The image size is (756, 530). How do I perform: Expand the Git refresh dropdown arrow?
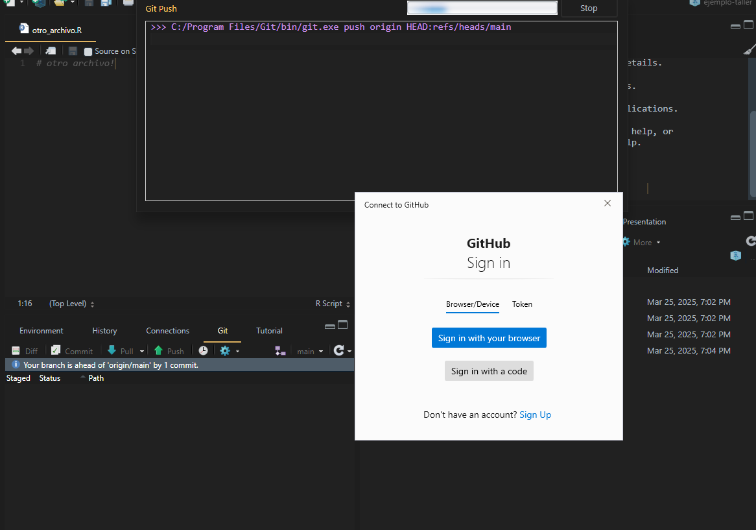pos(349,352)
